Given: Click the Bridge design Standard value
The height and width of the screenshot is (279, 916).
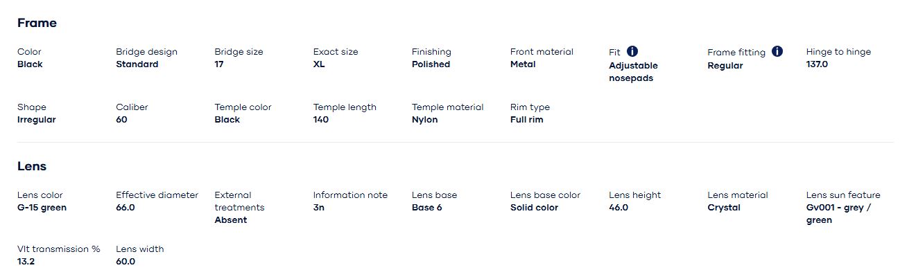Looking at the screenshot, I should tap(137, 64).
